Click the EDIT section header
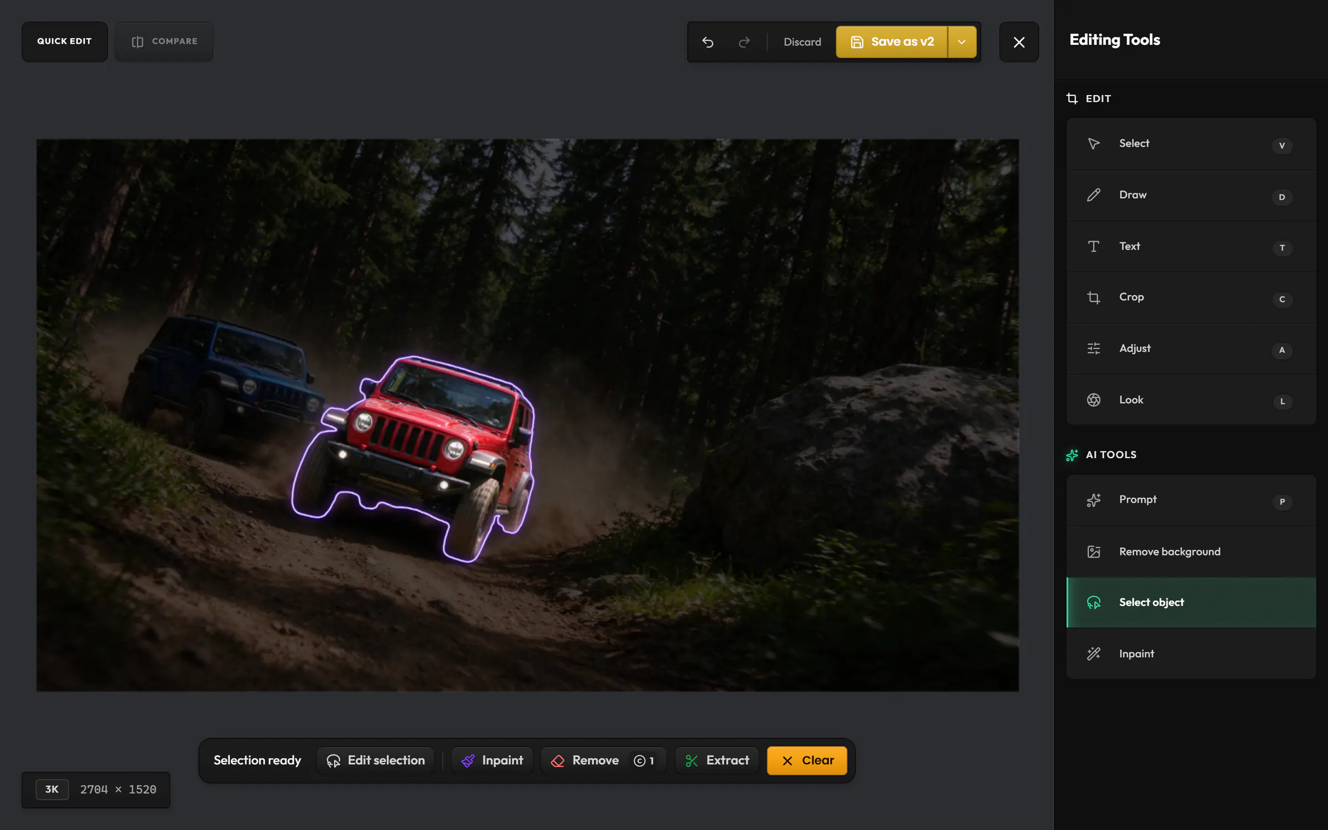The height and width of the screenshot is (830, 1328). pyautogui.click(x=1089, y=98)
